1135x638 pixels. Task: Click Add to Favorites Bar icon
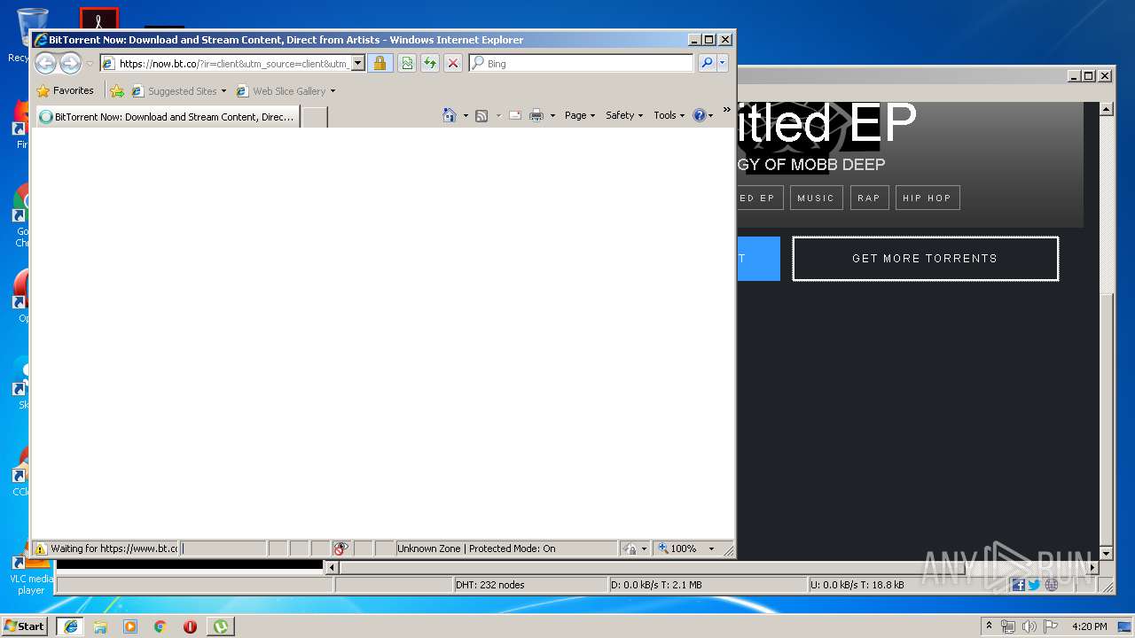pyautogui.click(x=117, y=90)
